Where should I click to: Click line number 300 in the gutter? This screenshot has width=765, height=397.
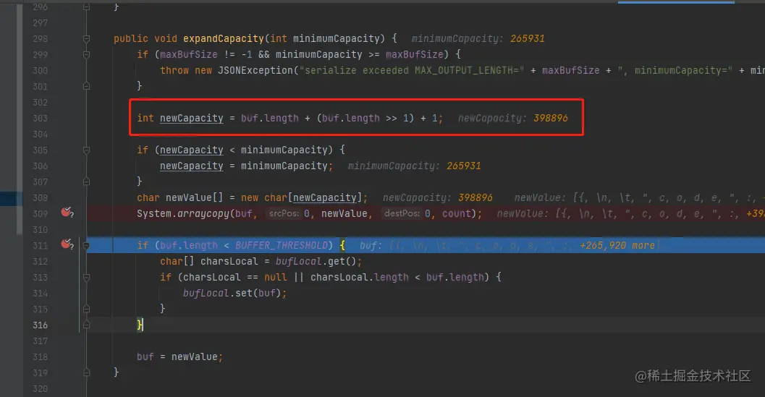[x=40, y=70]
